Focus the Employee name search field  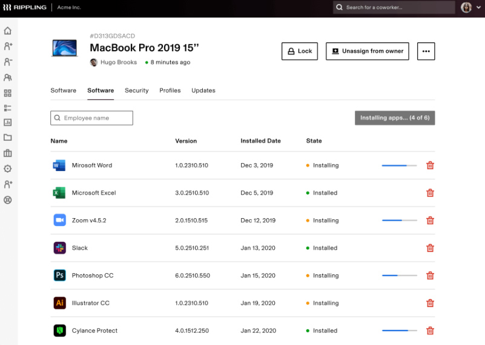91,118
